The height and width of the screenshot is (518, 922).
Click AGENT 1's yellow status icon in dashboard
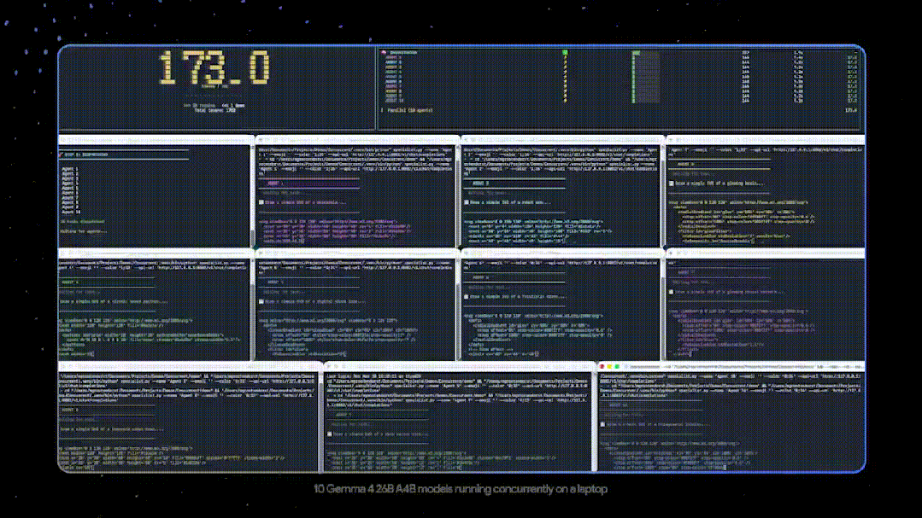565,58
